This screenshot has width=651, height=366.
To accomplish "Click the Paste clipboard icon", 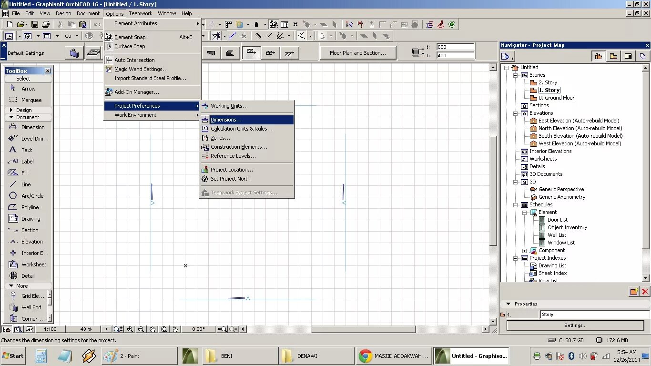I will click(82, 24).
